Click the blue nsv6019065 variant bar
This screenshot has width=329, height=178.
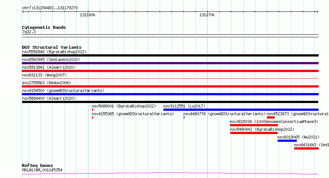point(287,141)
